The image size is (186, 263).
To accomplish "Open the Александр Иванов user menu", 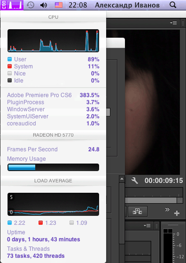I will point(127,5).
